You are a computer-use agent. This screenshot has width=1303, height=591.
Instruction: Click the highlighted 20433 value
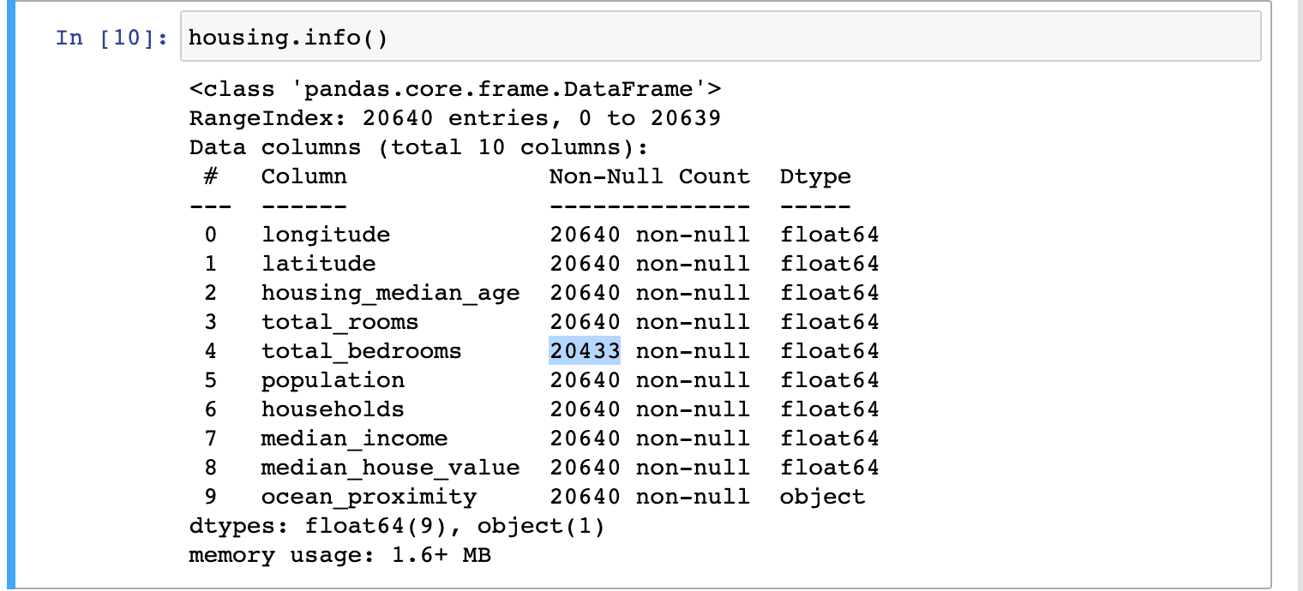tap(585, 351)
